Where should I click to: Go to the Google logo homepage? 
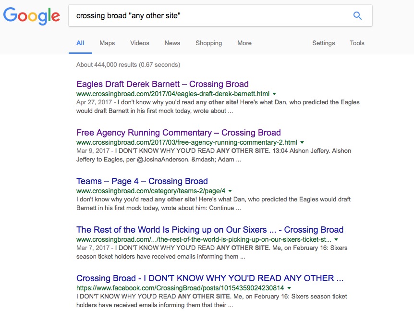32,16
